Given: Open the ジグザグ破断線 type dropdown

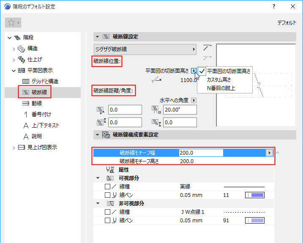Looking at the screenshot, I should [145, 49].
